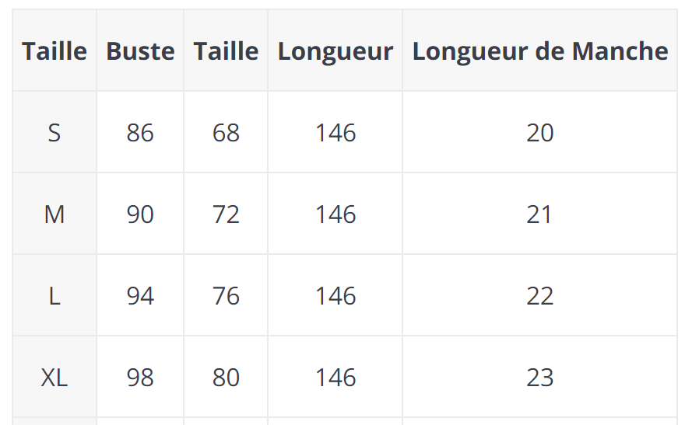The height and width of the screenshot is (425, 685).
Task: Click bust value 98 in XL row
Action: [140, 378]
